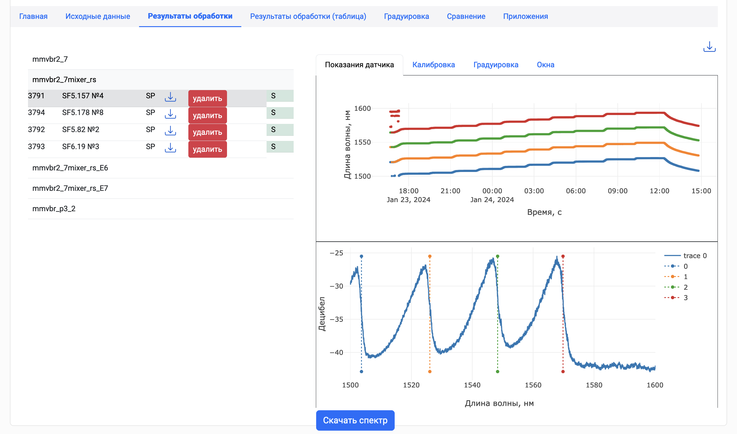The height and width of the screenshot is (434, 737).
Task: Switch to the Градуировка chart panel tab
Action: coord(496,65)
